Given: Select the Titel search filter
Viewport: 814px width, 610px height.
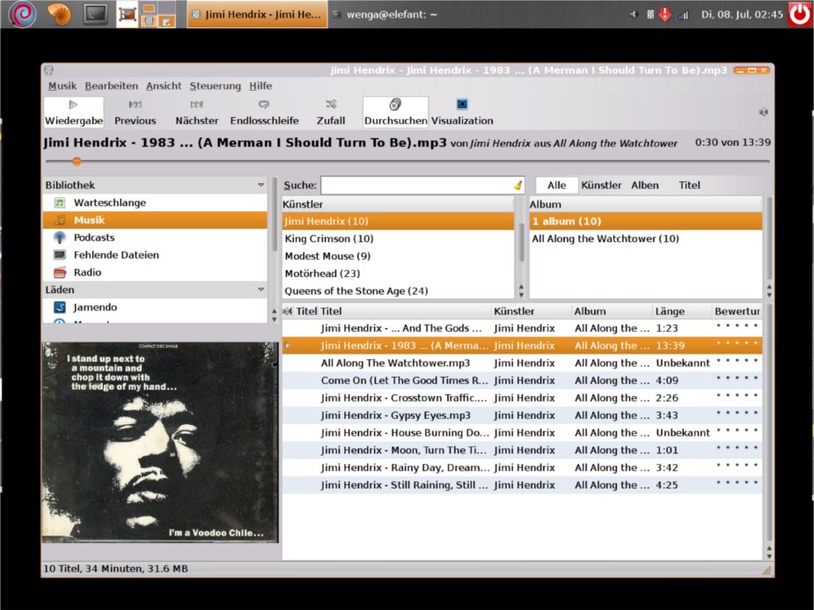Looking at the screenshot, I should (689, 186).
